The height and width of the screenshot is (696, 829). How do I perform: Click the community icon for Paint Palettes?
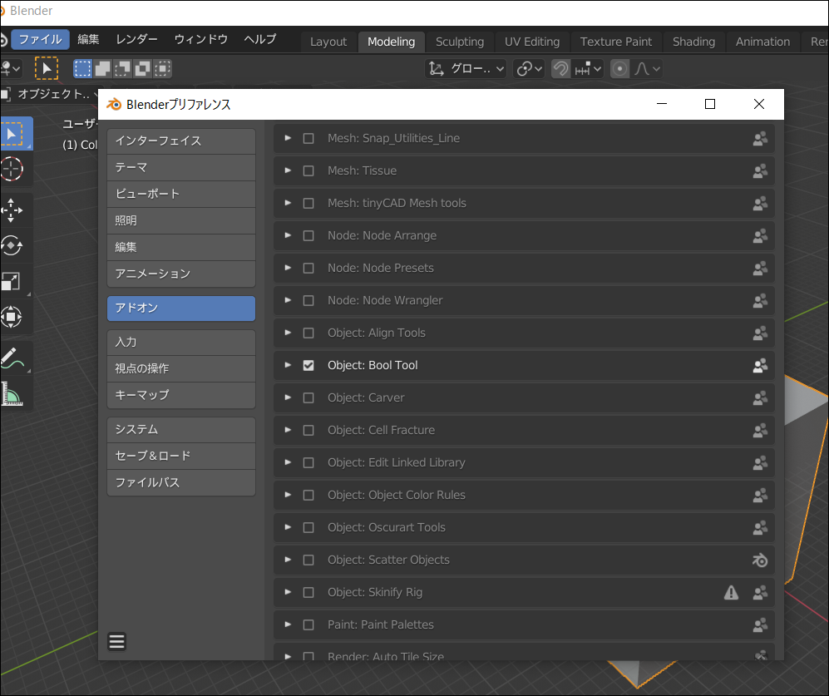pos(760,625)
